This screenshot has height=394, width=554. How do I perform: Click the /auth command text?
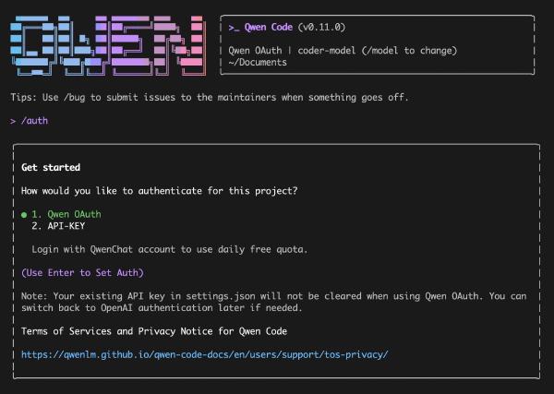pyautogui.click(x=34, y=121)
